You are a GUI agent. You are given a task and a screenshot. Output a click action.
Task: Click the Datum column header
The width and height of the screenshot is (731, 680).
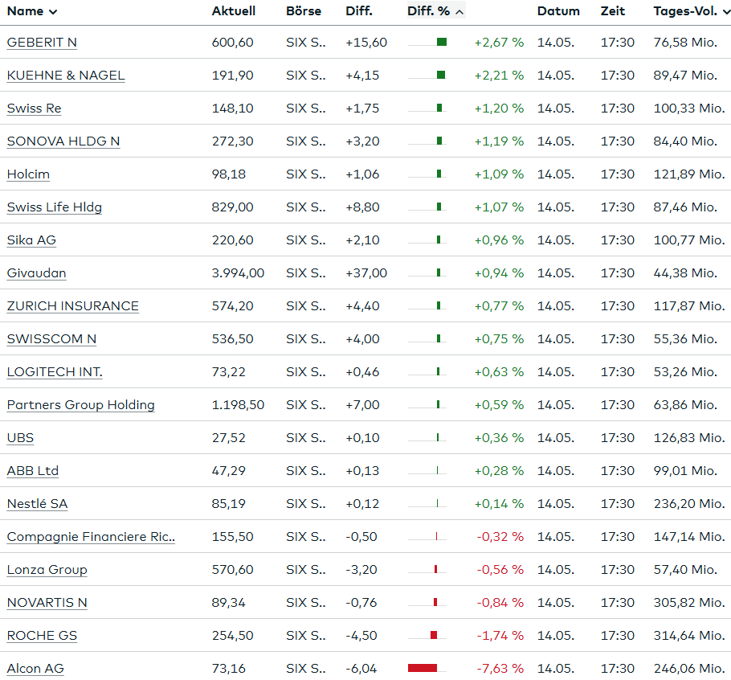click(x=558, y=11)
